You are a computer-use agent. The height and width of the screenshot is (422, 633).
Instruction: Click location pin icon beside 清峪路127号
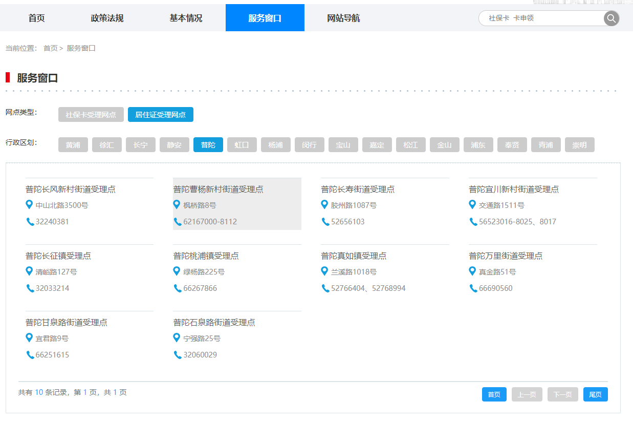[29, 271]
